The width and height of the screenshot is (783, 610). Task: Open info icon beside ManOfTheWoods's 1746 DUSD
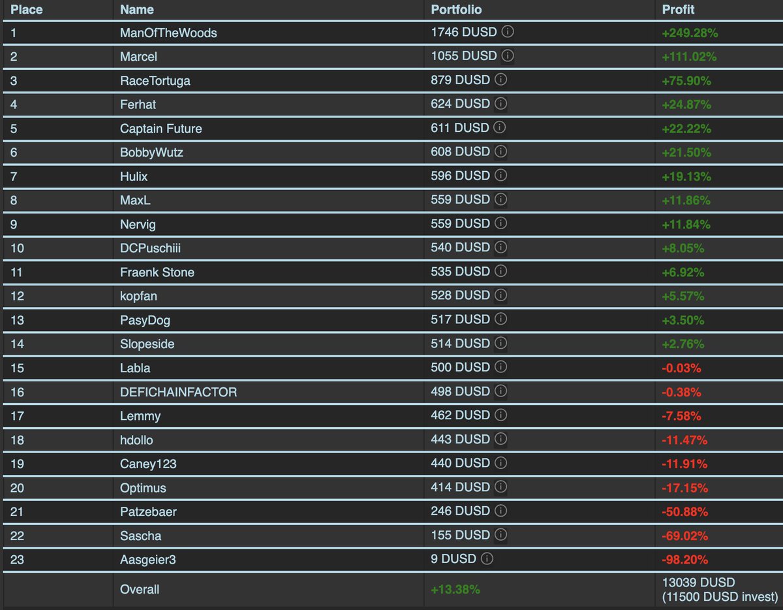(x=508, y=31)
